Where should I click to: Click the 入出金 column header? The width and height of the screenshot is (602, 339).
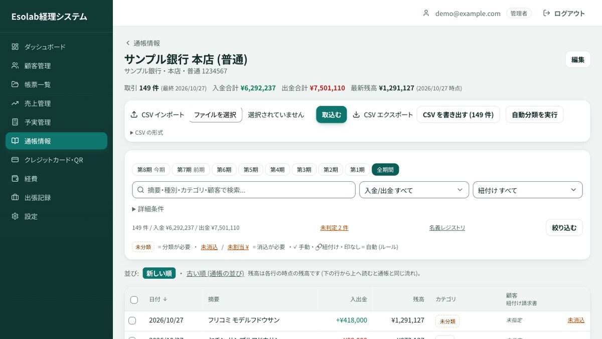pyautogui.click(x=359, y=299)
